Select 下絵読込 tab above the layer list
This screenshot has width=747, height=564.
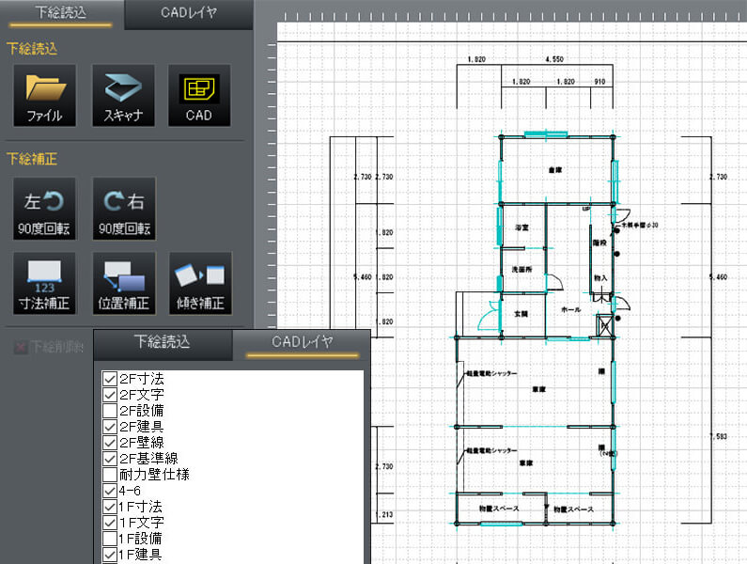(x=163, y=342)
